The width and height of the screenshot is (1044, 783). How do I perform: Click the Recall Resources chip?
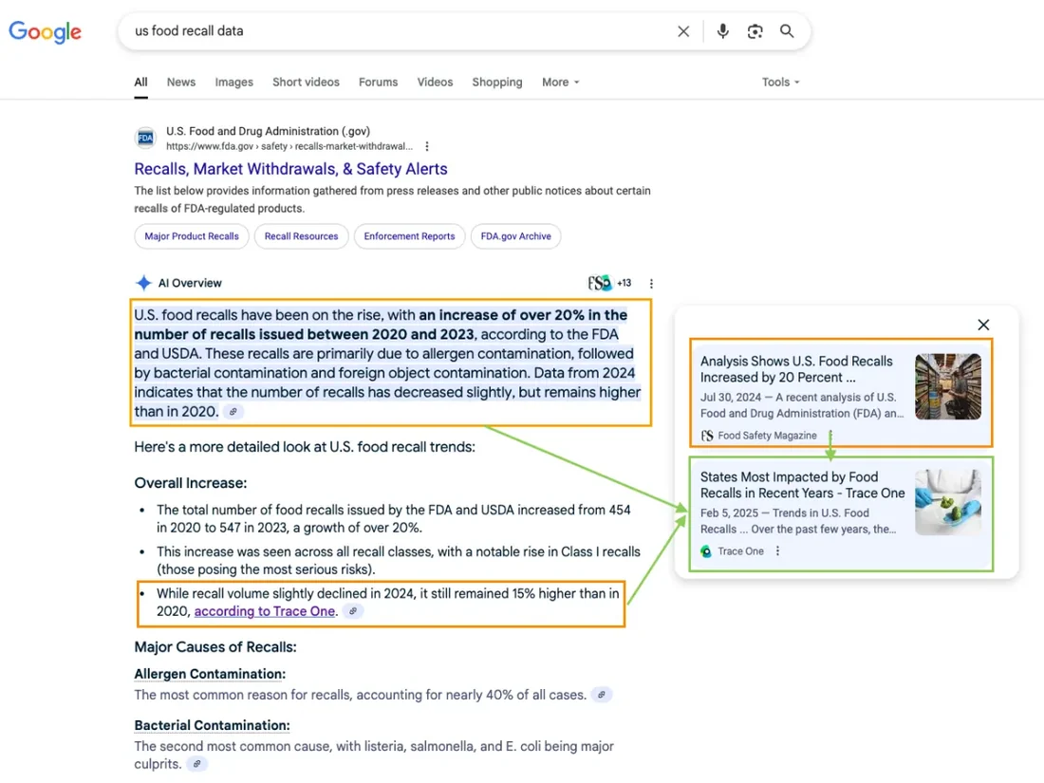(x=301, y=236)
